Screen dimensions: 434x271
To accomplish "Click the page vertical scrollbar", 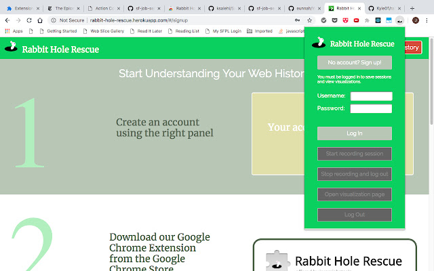I will [x=431, y=83].
